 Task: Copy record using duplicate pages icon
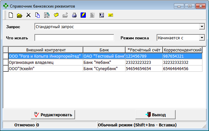[37, 15]
